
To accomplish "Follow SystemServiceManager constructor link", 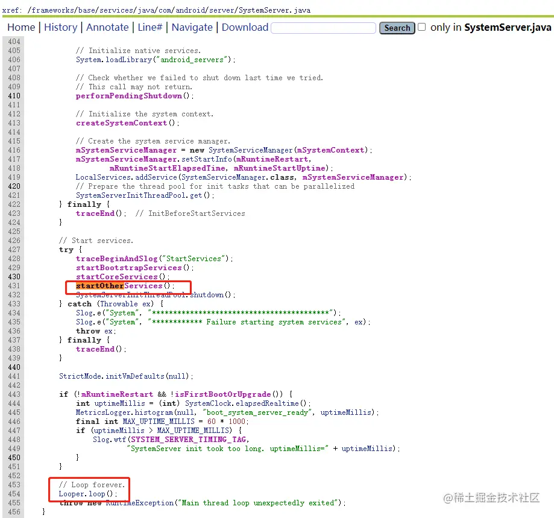I will (251, 150).
